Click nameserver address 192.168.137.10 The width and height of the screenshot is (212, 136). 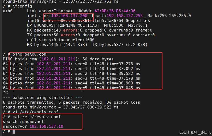pyautogui.click(x=46, y=126)
